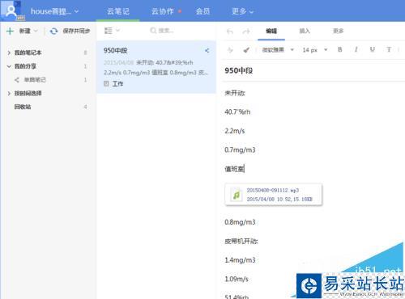The height and width of the screenshot is (299, 405).
Task: Click the 2.2m/s line in the note
Action: click(235, 131)
